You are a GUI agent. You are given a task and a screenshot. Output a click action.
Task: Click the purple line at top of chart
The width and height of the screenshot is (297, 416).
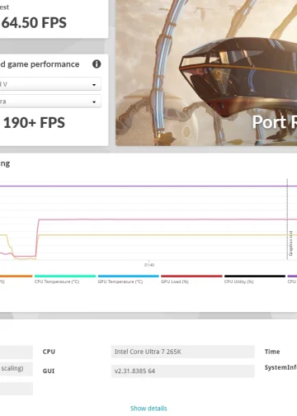click(148, 187)
